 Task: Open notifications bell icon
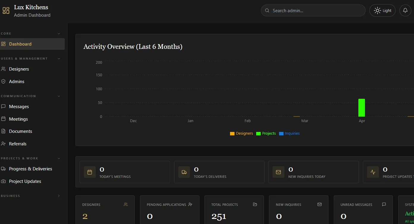click(x=405, y=10)
